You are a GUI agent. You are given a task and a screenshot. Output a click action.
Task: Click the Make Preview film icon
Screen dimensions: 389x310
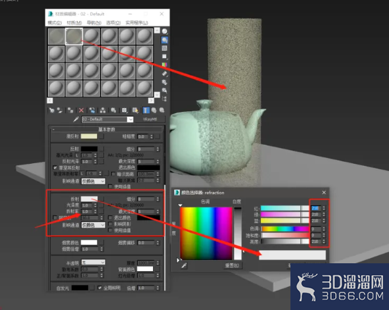tap(164, 74)
